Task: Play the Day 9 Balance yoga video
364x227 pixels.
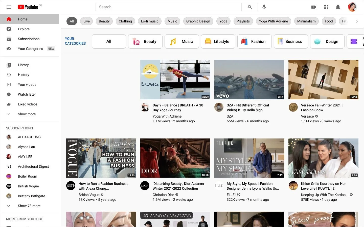Action: click(x=175, y=80)
